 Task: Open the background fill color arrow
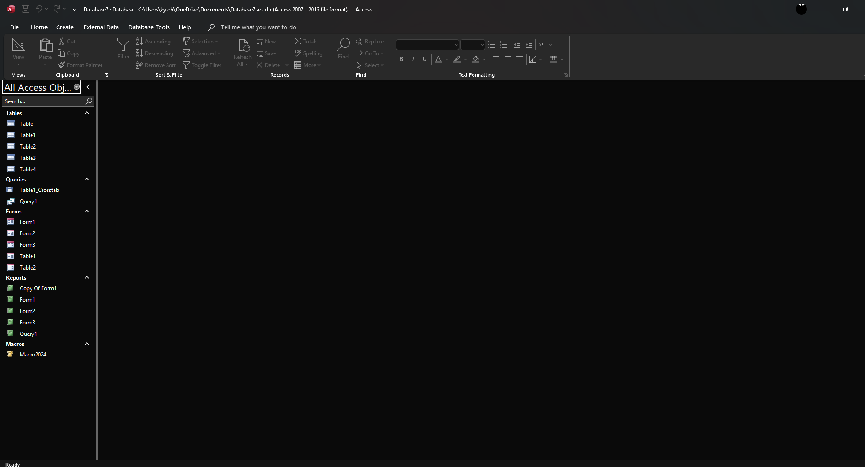(x=484, y=59)
